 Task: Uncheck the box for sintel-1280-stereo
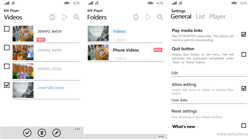pyautogui.click(x=7, y=85)
